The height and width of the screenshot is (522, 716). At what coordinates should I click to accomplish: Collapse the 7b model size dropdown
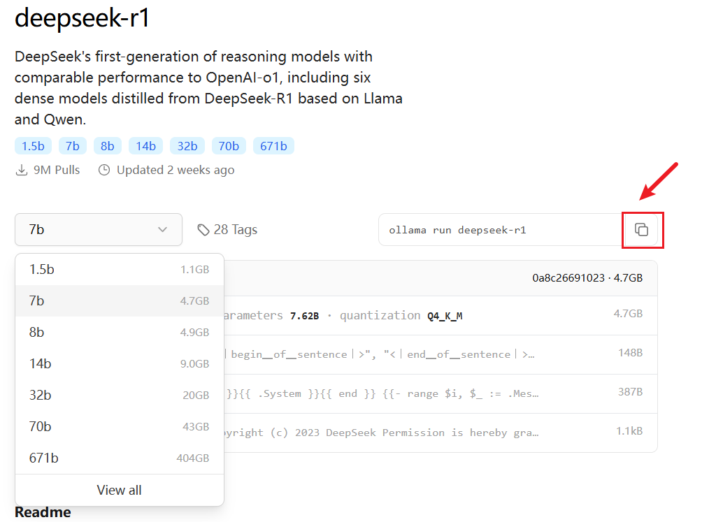98,230
